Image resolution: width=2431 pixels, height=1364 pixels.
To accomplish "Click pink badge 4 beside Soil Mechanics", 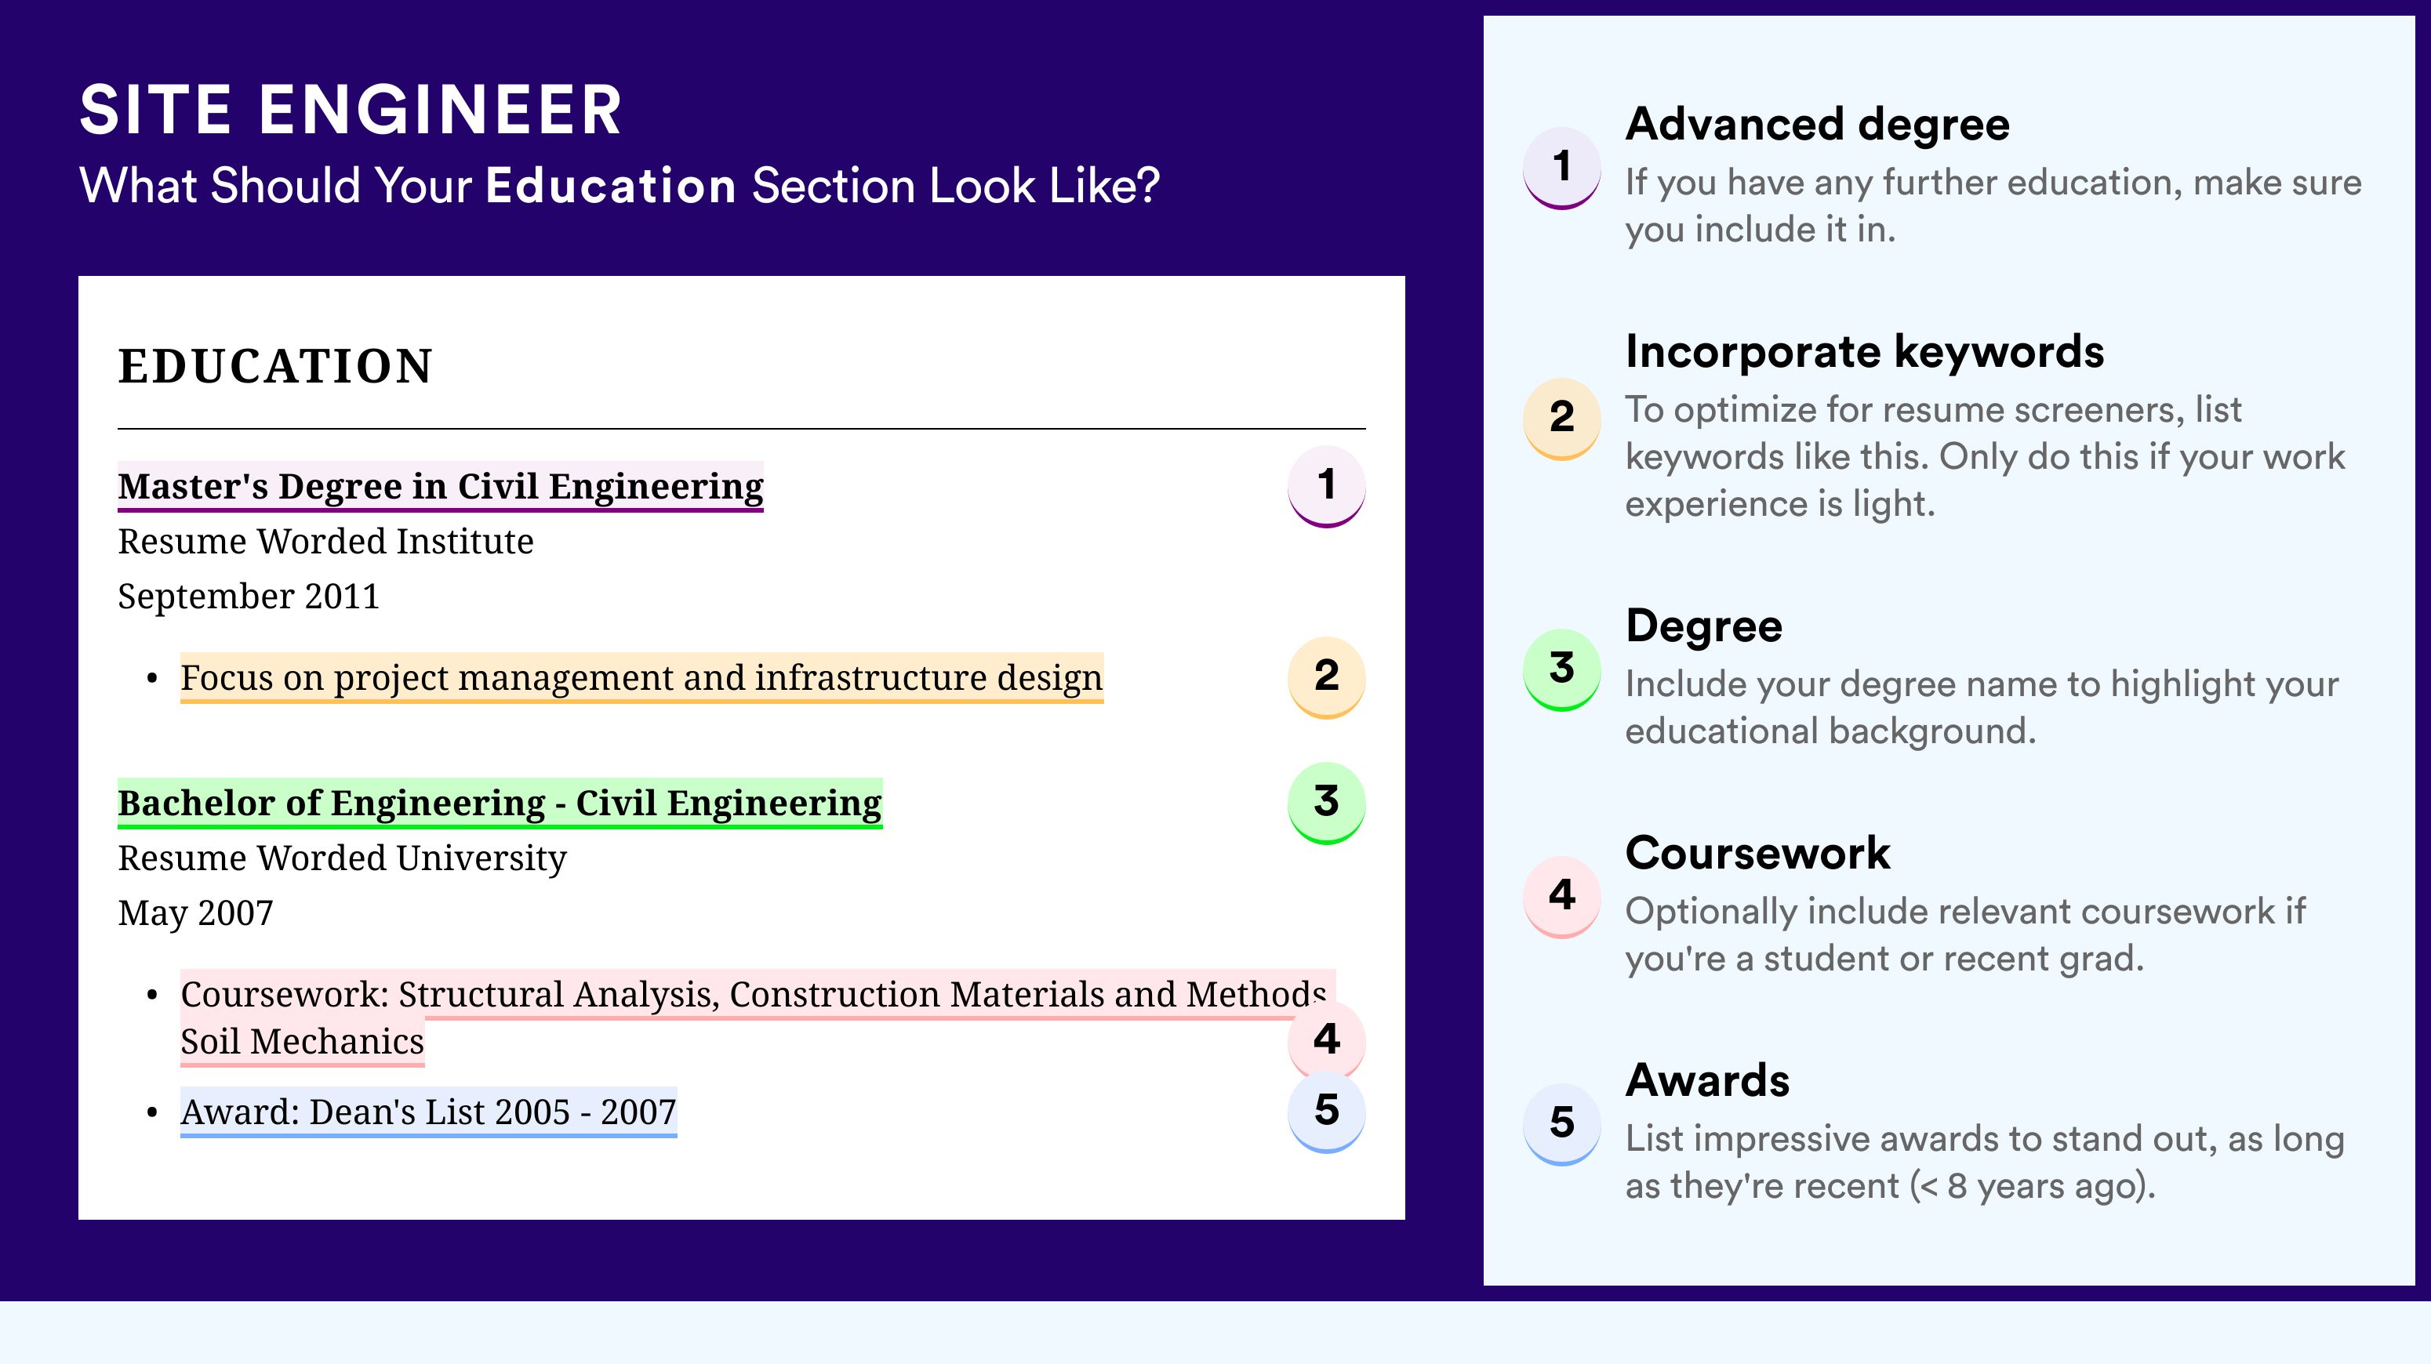I will pyautogui.click(x=1326, y=1039).
